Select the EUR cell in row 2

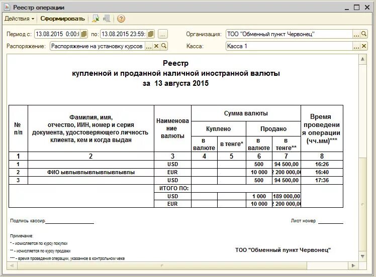tap(172, 173)
